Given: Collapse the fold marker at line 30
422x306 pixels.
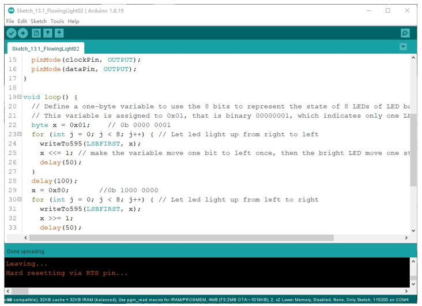Looking at the screenshot, I should click(x=19, y=199).
